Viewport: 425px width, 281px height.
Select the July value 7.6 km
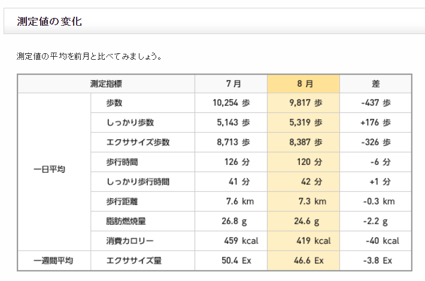[x=240, y=201]
